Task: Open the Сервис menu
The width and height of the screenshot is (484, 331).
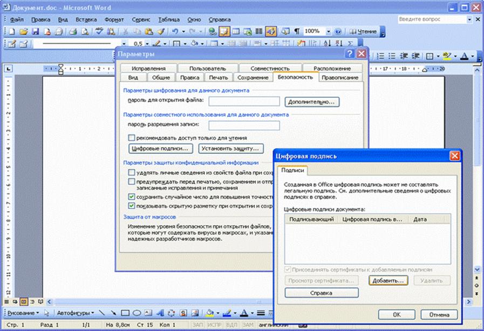Action: tap(141, 19)
